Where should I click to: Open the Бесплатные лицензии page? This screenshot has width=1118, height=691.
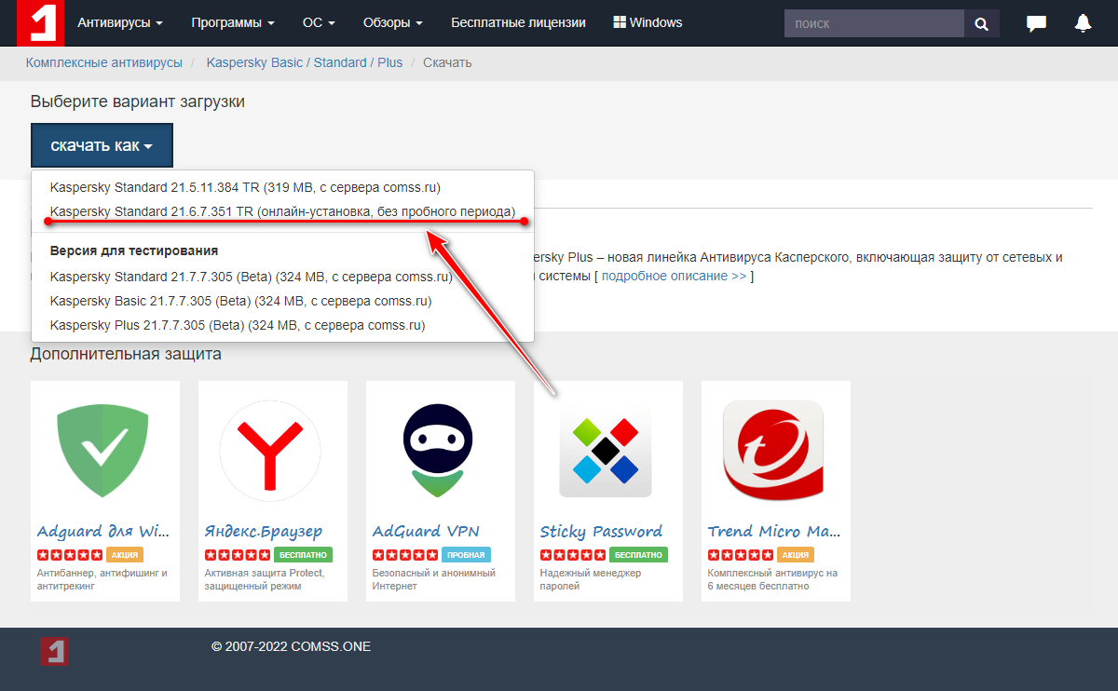518,22
